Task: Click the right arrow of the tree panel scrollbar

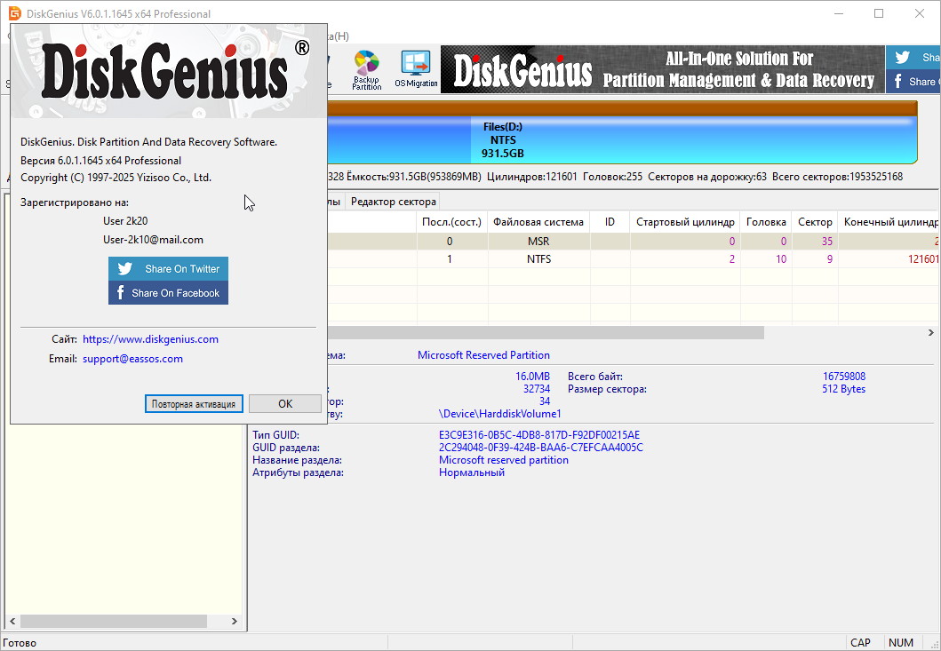Action: tap(235, 621)
